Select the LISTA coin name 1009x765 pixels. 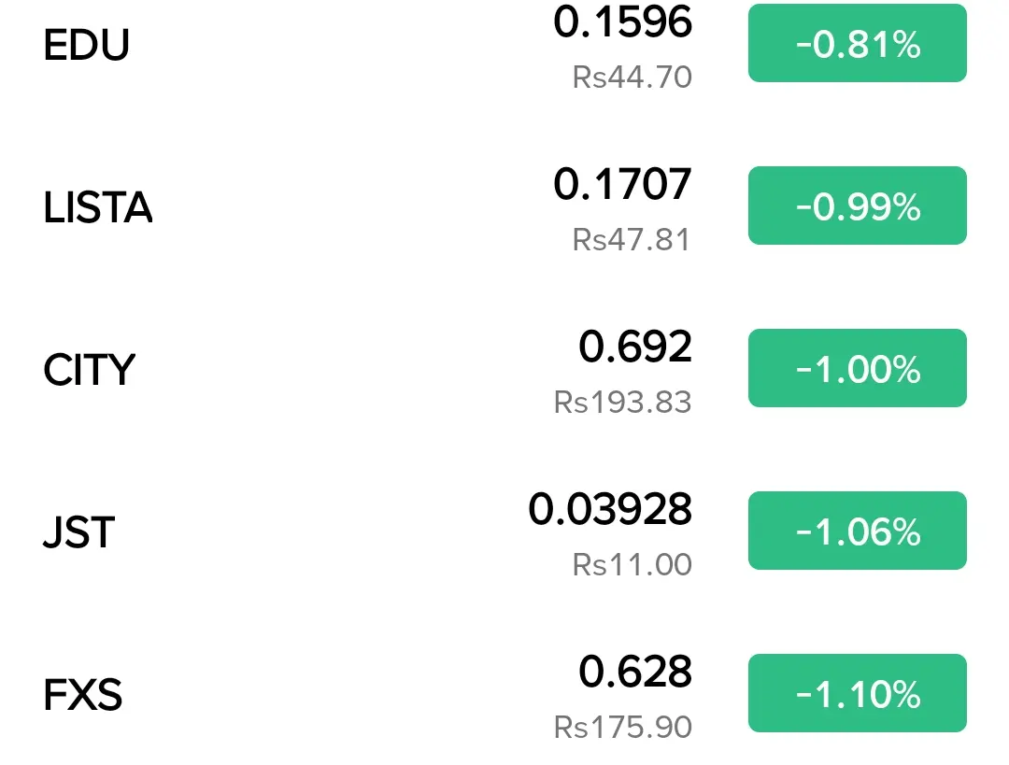(x=98, y=207)
